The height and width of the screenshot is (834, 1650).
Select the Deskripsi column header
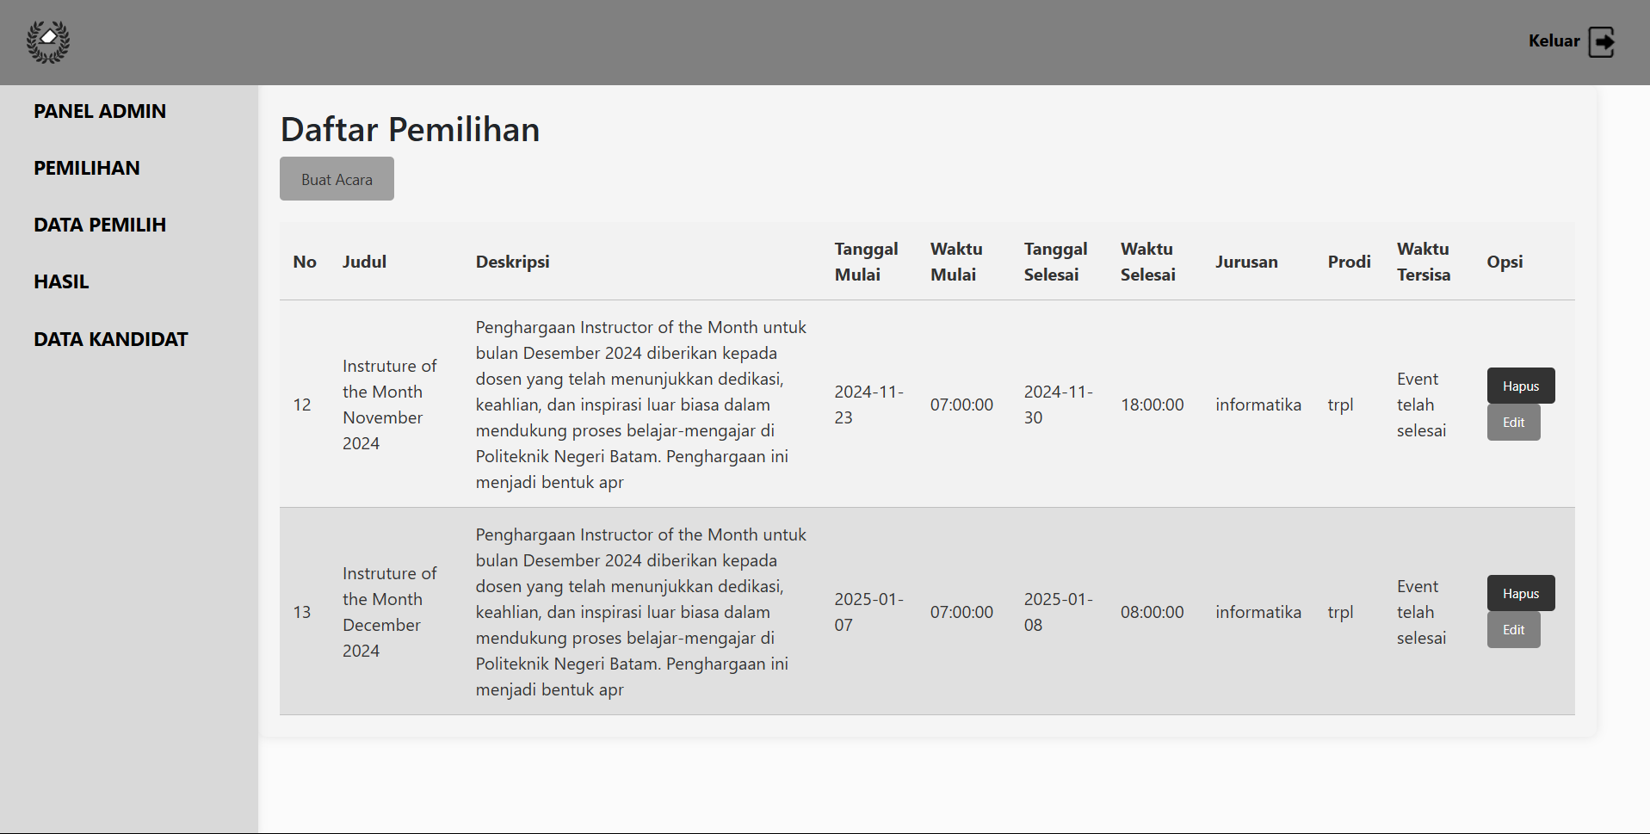(512, 262)
